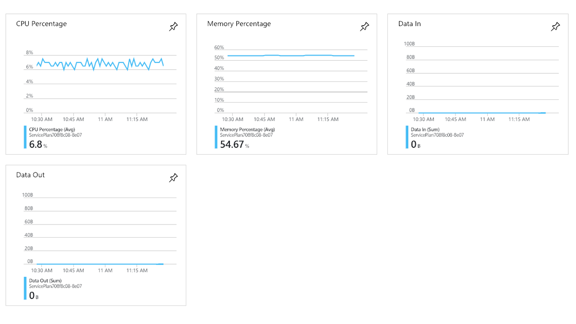Click the Data Out chart title

(x=31, y=175)
